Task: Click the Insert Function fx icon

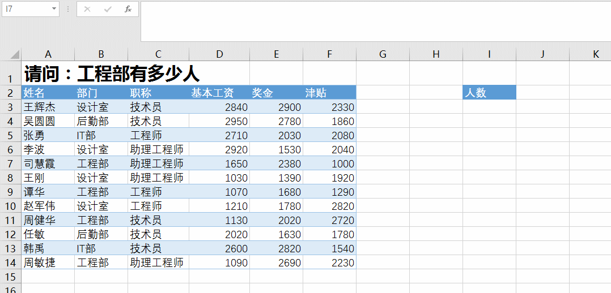Action: click(x=128, y=9)
